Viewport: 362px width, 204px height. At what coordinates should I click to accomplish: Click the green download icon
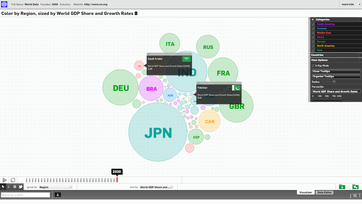point(342,187)
